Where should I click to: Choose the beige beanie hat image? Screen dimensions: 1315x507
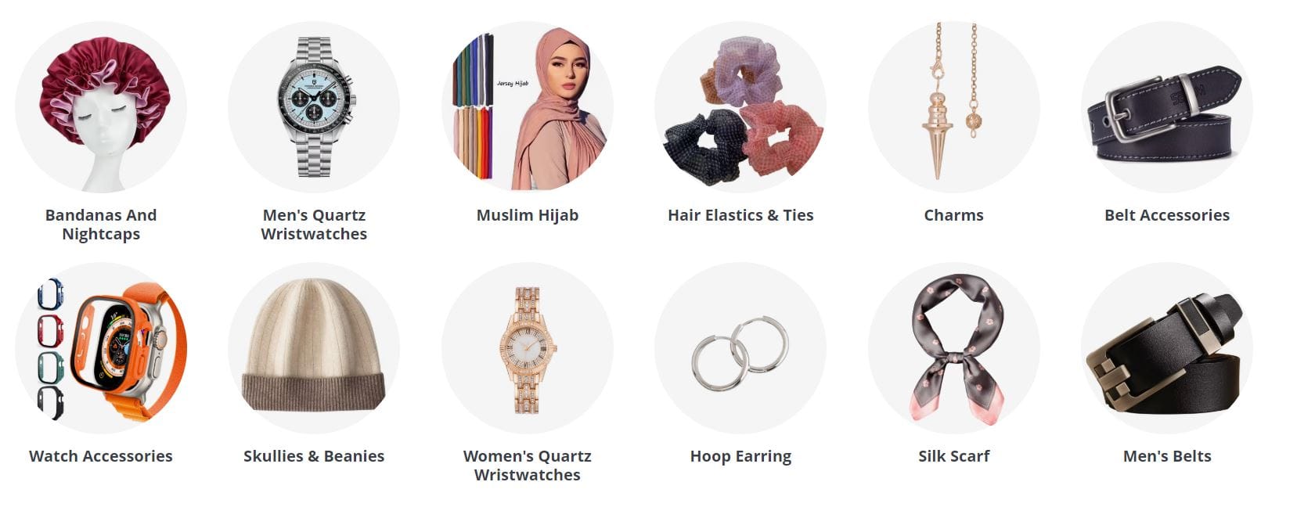314,348
